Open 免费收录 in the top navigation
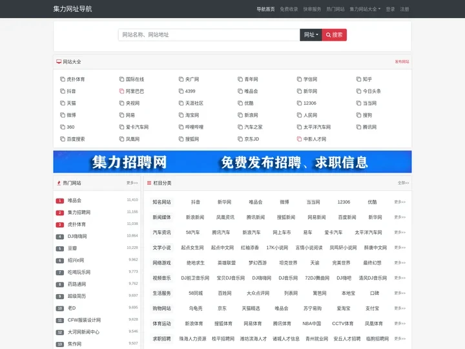The height and width of the screenshot is (349, 465). (289, 9)
